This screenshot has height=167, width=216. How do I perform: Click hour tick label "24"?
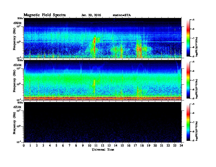coord(181,145)
